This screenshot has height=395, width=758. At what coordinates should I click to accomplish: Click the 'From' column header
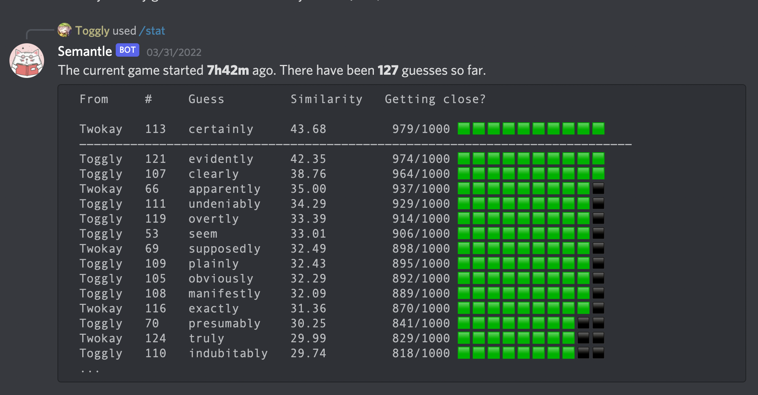94,99
